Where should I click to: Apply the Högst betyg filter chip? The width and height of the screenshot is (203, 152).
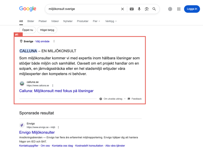coord(47,30)
